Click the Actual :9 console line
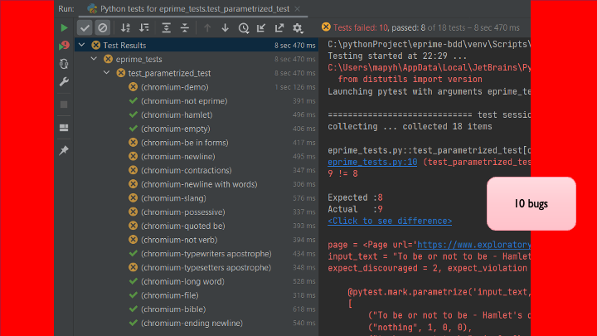This screenshot has width=597, height=336. pos(355,209)
